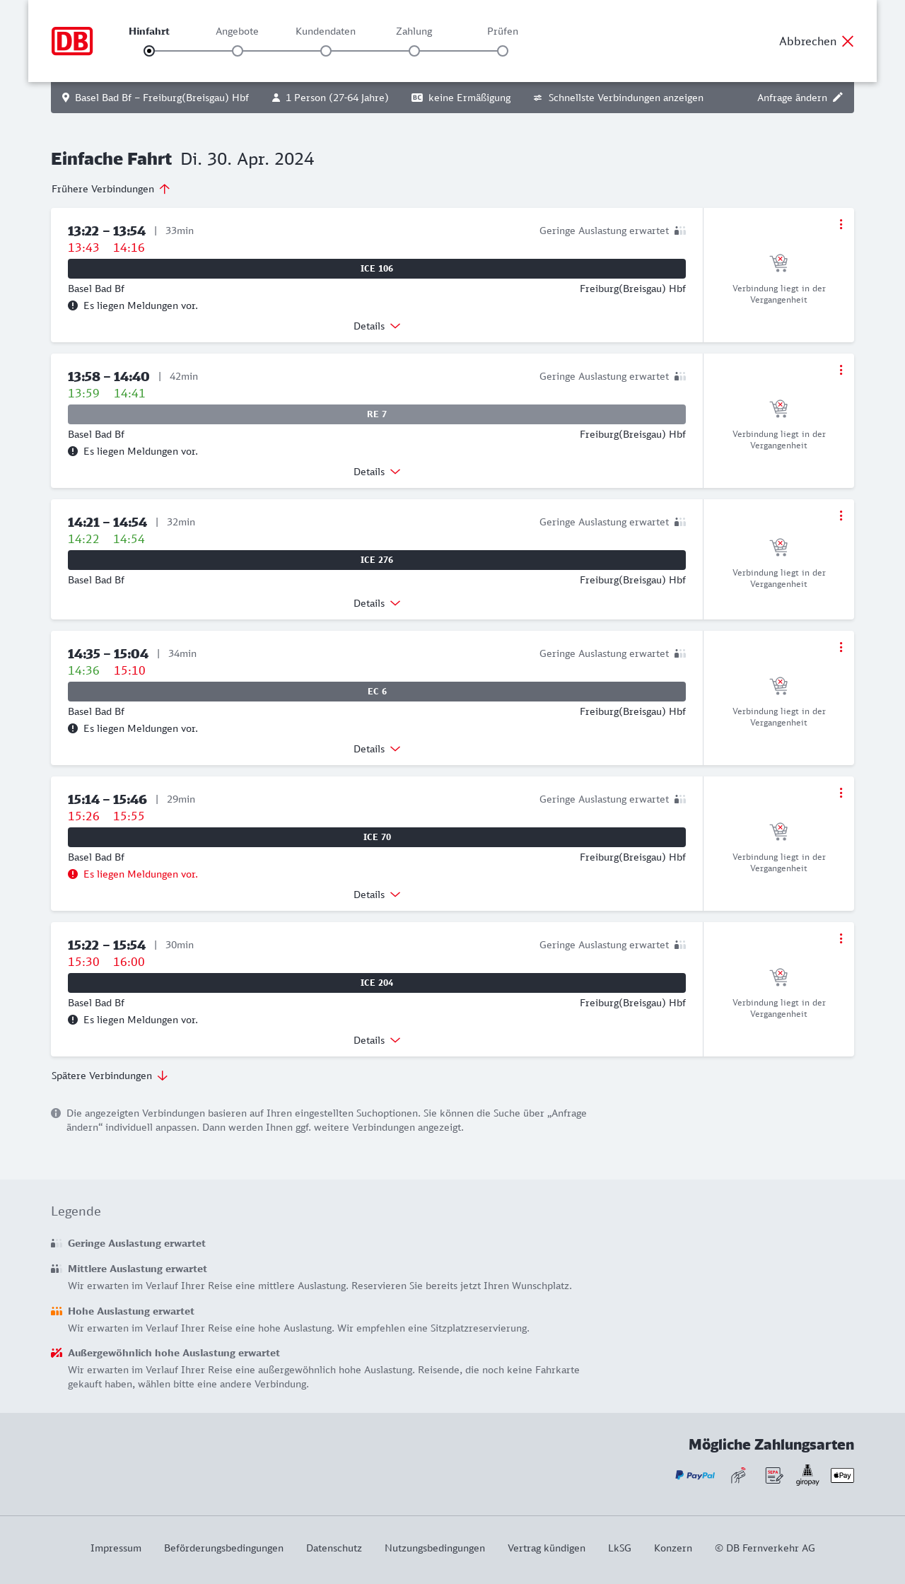Click red alert icon on ICE 70 connection
This screenshot has height=1584, width=905.
tap(73, 874)
